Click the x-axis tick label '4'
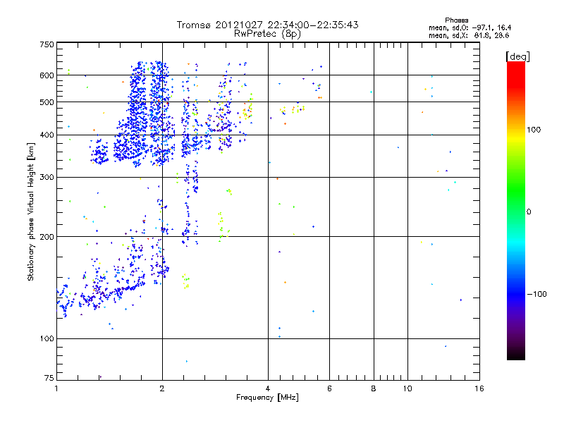Image resolution: width=564 pixels, height=423 pixels. pos(268,388)
